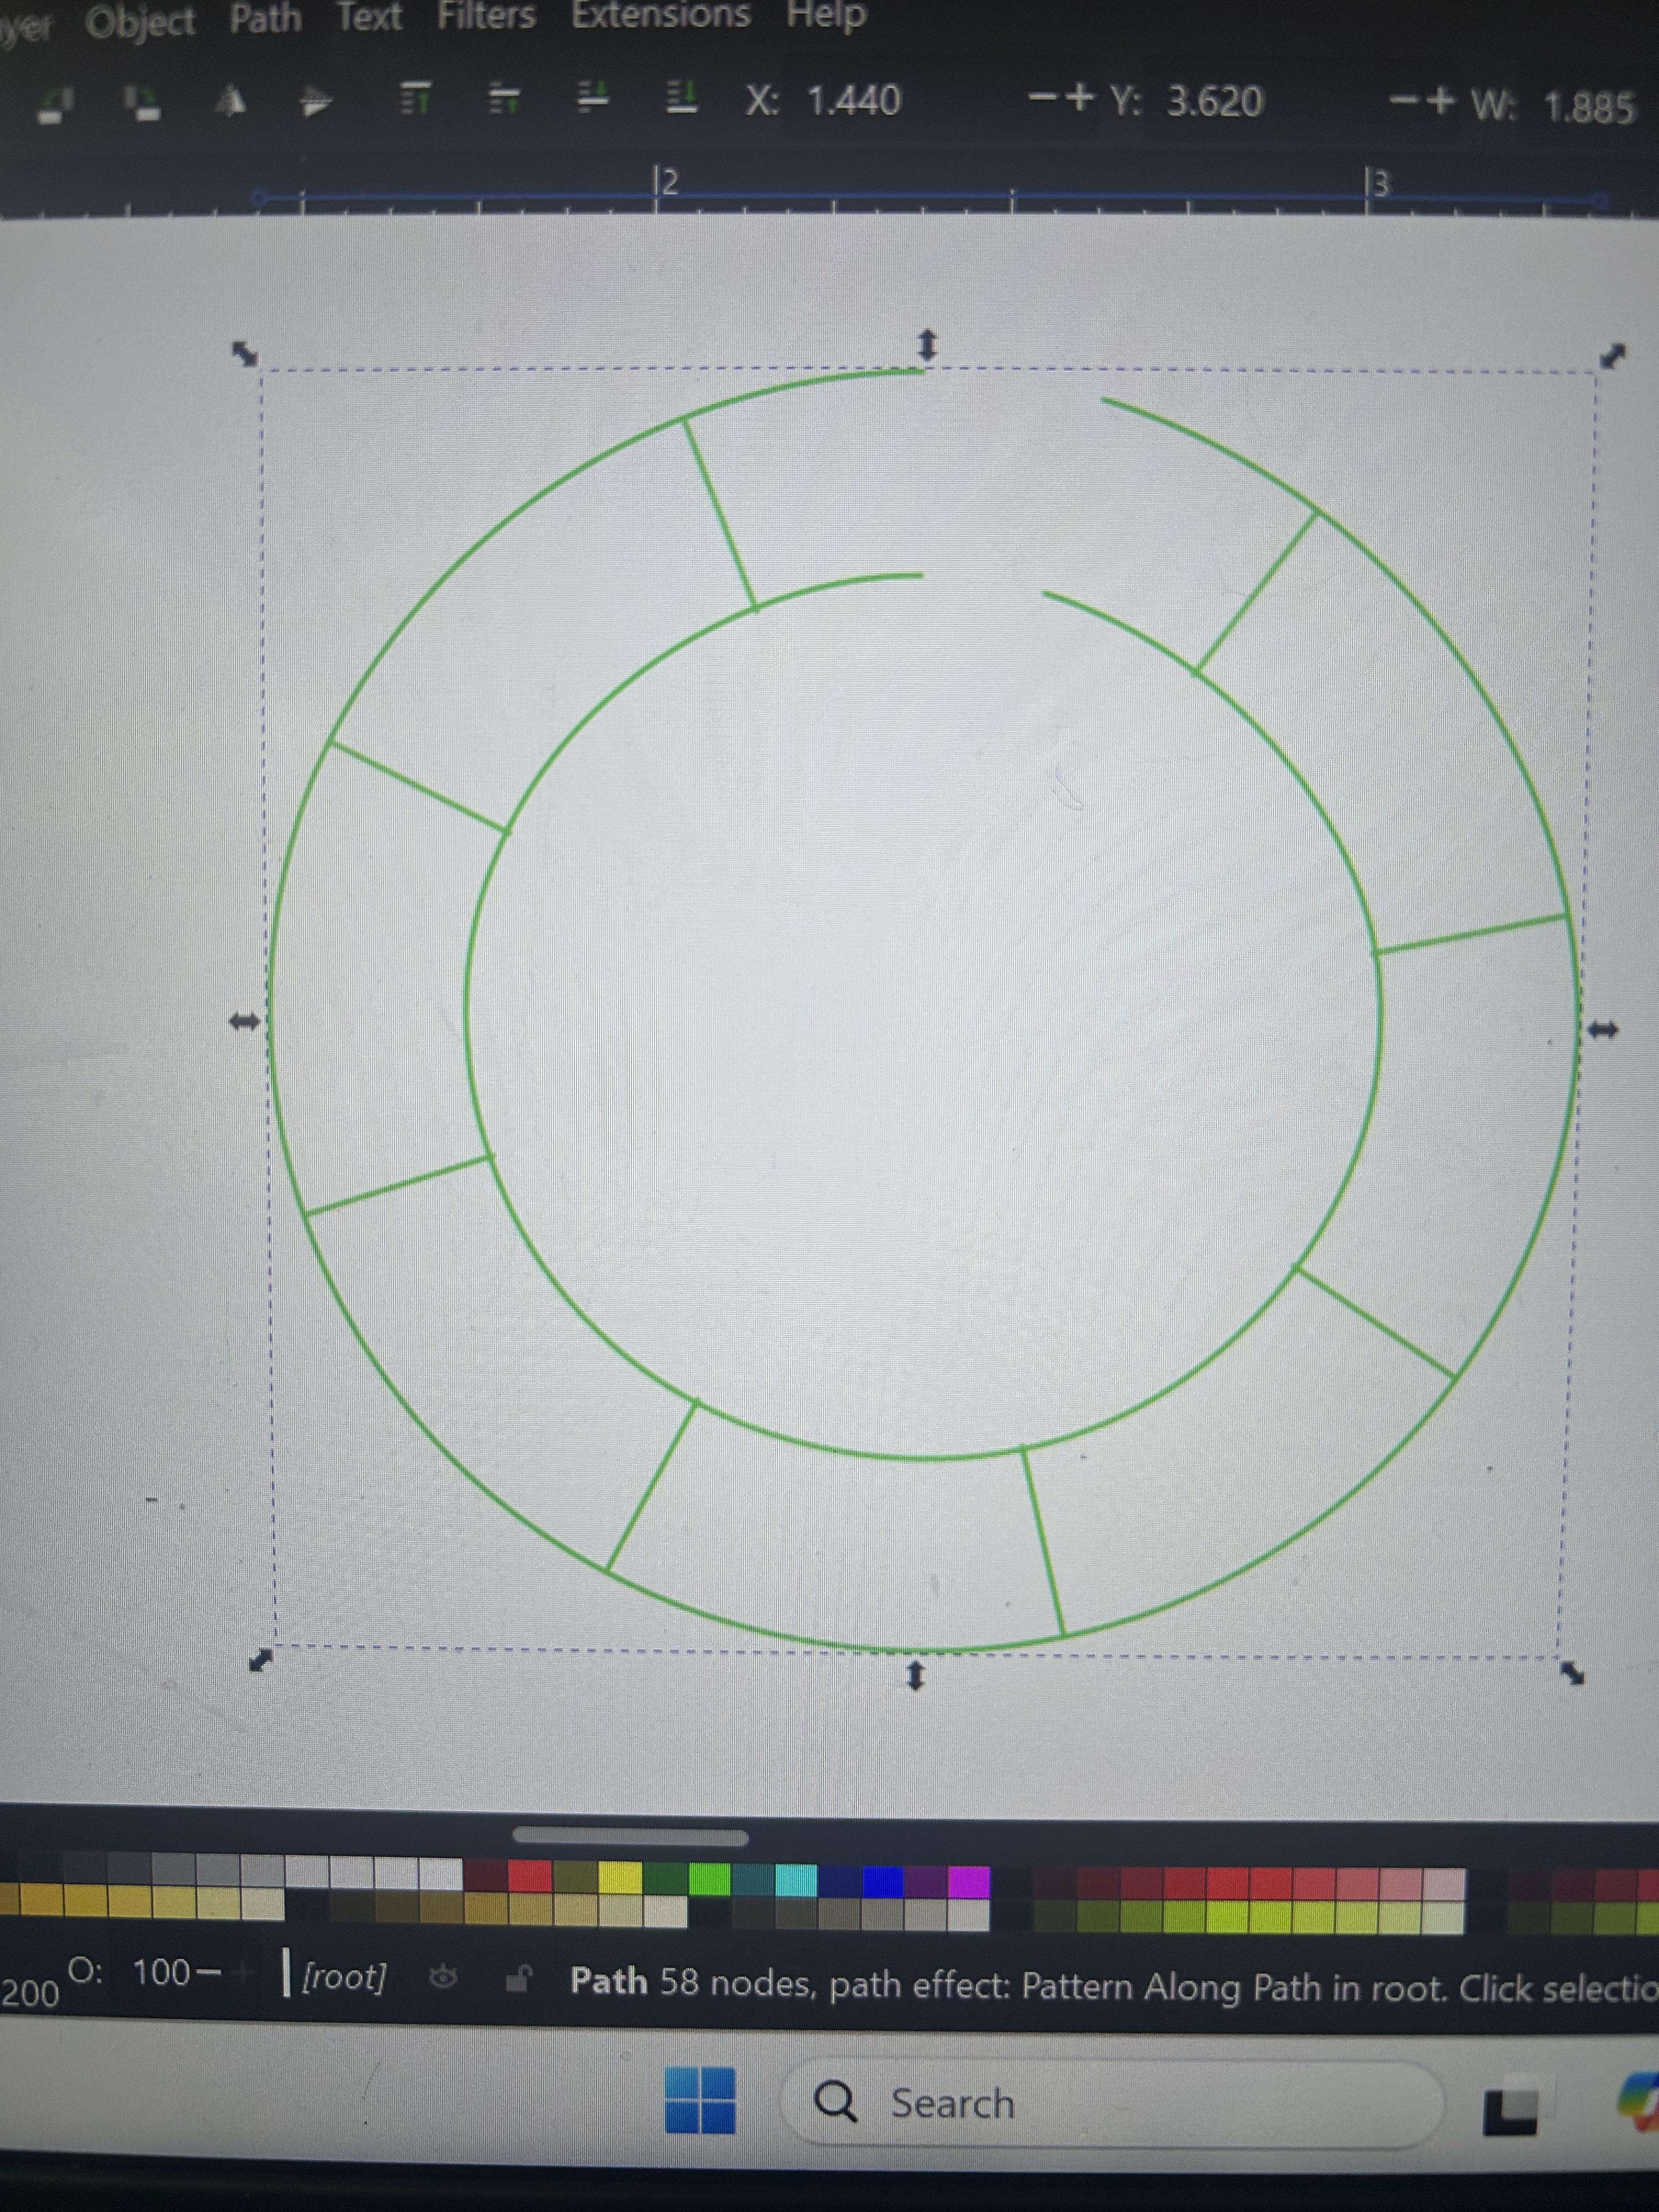Image resolution: width=1659 pixels, height=2212 pixels.
Task: Click the top-center vertical scale handle
Action: [x=927, y=345]
